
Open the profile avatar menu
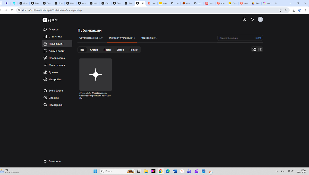tap(260, 19)
